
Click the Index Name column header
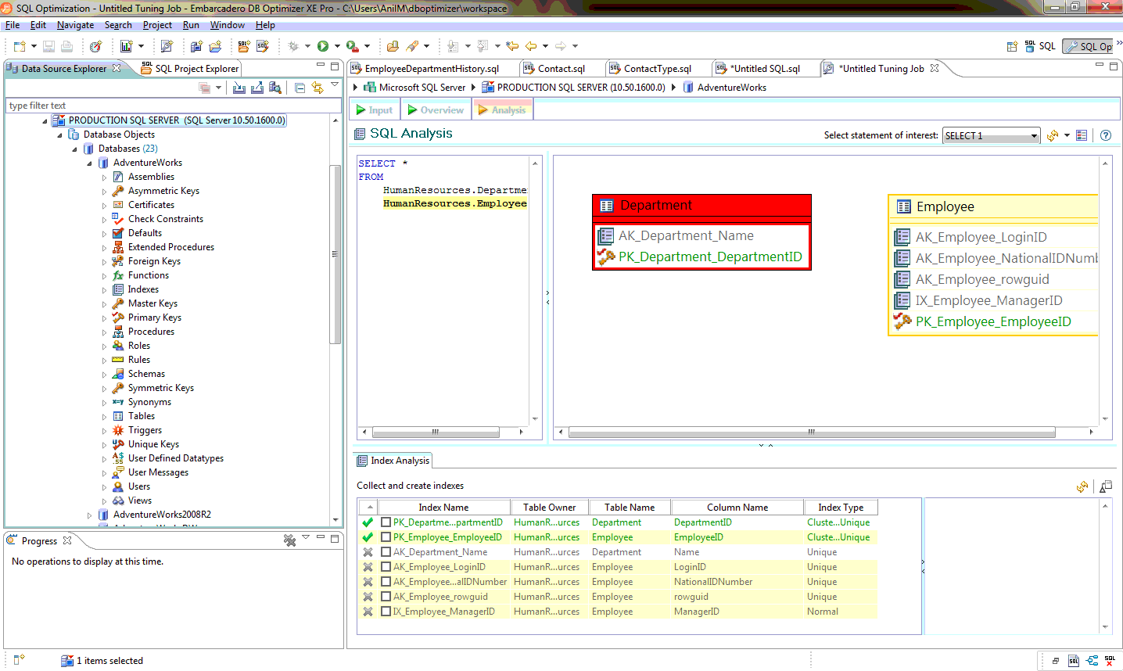pos(443,508)
